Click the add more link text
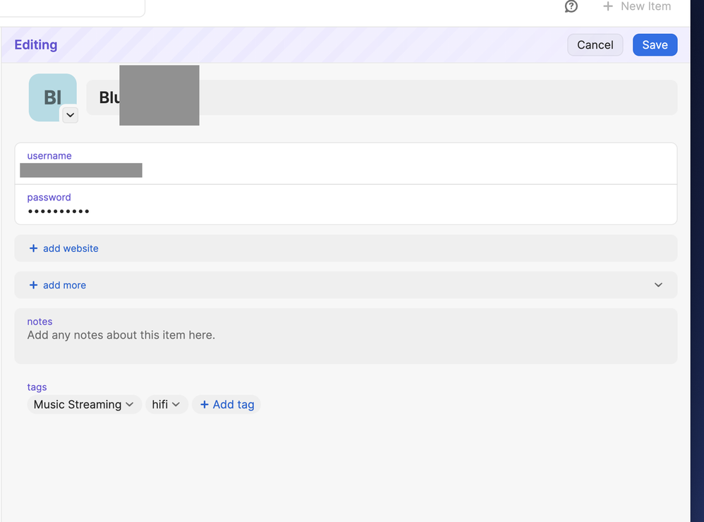This screenshot has width=704, height=522. pos(64,285)
